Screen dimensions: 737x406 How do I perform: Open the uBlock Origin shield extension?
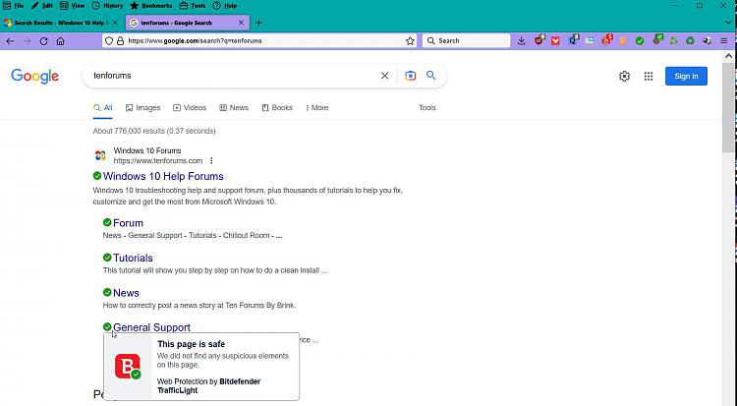(539, 40)
